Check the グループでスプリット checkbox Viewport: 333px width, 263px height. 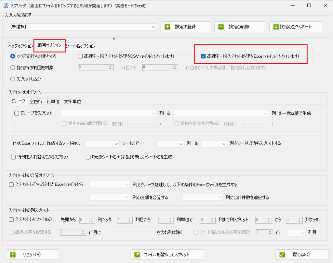pos(17,113)
